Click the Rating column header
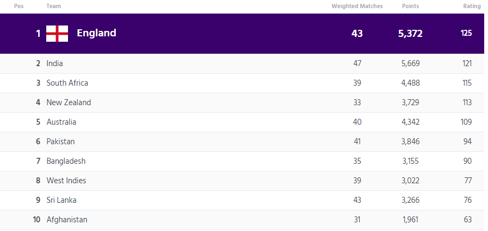The width and height of the screenshot is (488, 231). 472,6
